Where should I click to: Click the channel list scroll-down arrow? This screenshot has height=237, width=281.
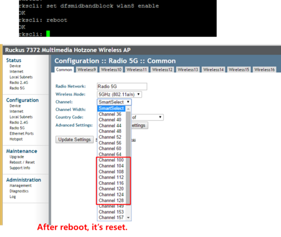tap(128, 217)
